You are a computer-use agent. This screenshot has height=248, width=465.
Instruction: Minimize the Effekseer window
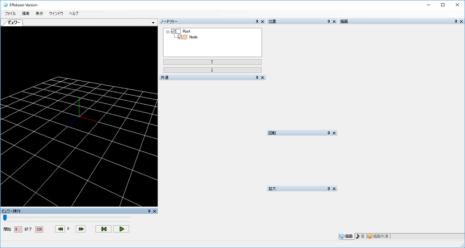(x=429, y=5)
